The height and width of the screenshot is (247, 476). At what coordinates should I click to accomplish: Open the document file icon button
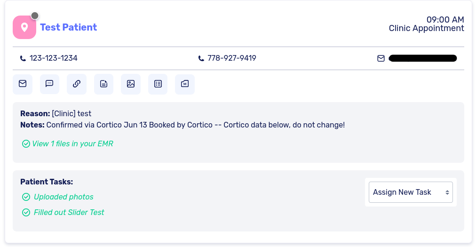pos(103,84)
